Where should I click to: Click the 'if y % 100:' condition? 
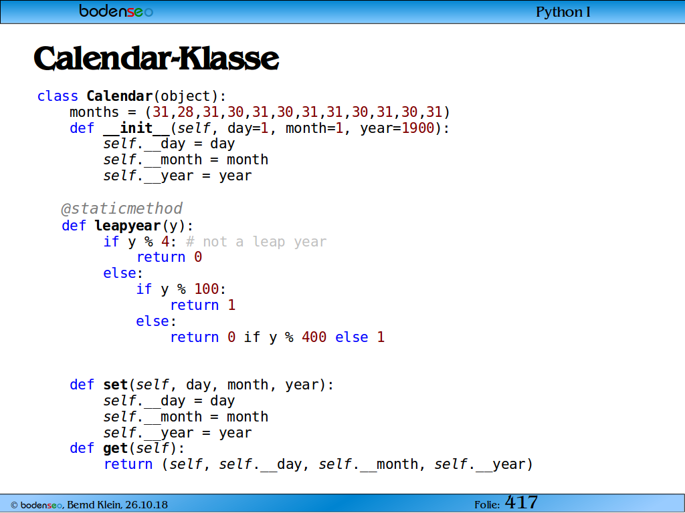coord(181,289)
